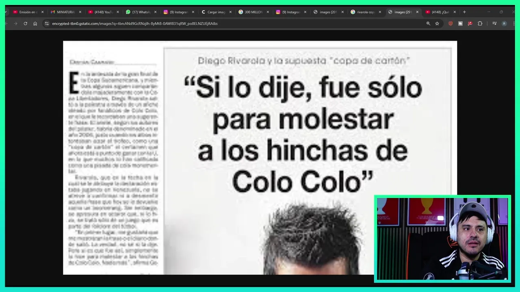
Task: Open the tab search chevron
Action: 6,12
